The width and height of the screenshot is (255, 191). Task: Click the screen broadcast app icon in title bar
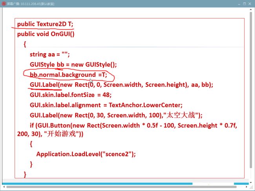coord(4,4)
